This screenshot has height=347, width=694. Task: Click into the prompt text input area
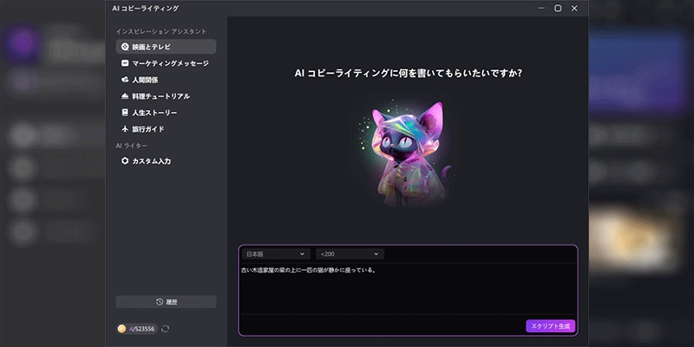tap(408, 289)
